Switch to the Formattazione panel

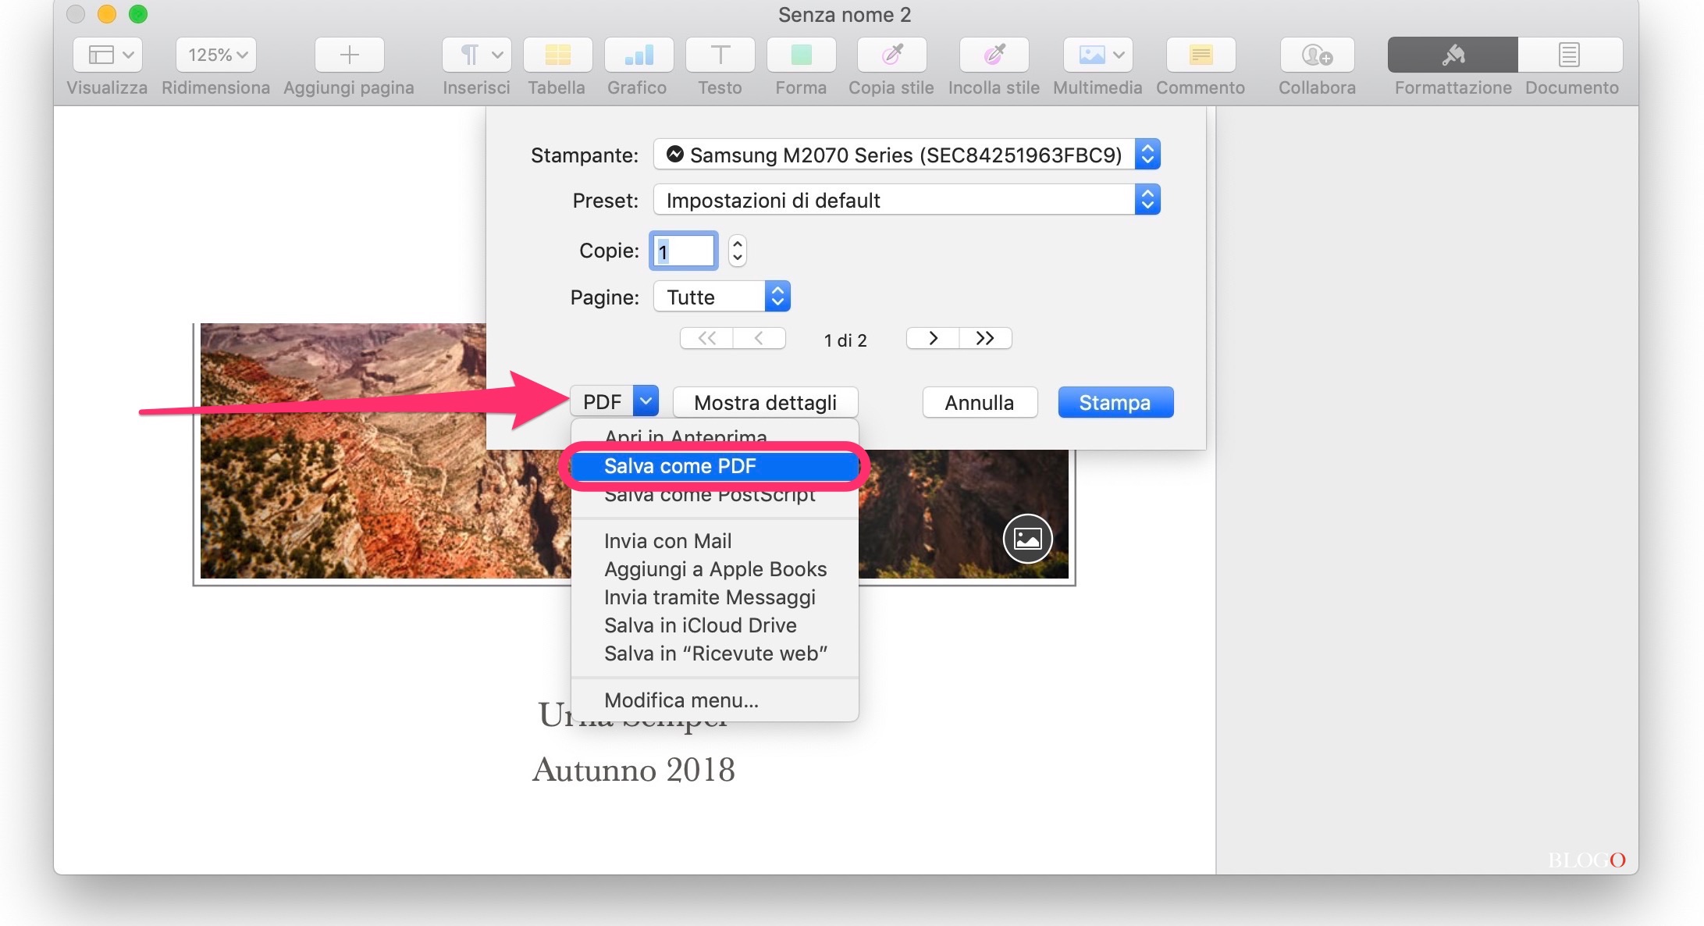(x=1453, y=55)
